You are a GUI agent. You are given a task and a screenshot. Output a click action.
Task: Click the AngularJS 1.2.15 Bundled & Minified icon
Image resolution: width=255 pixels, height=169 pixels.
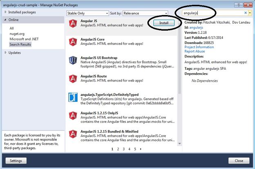pos(73,134)
